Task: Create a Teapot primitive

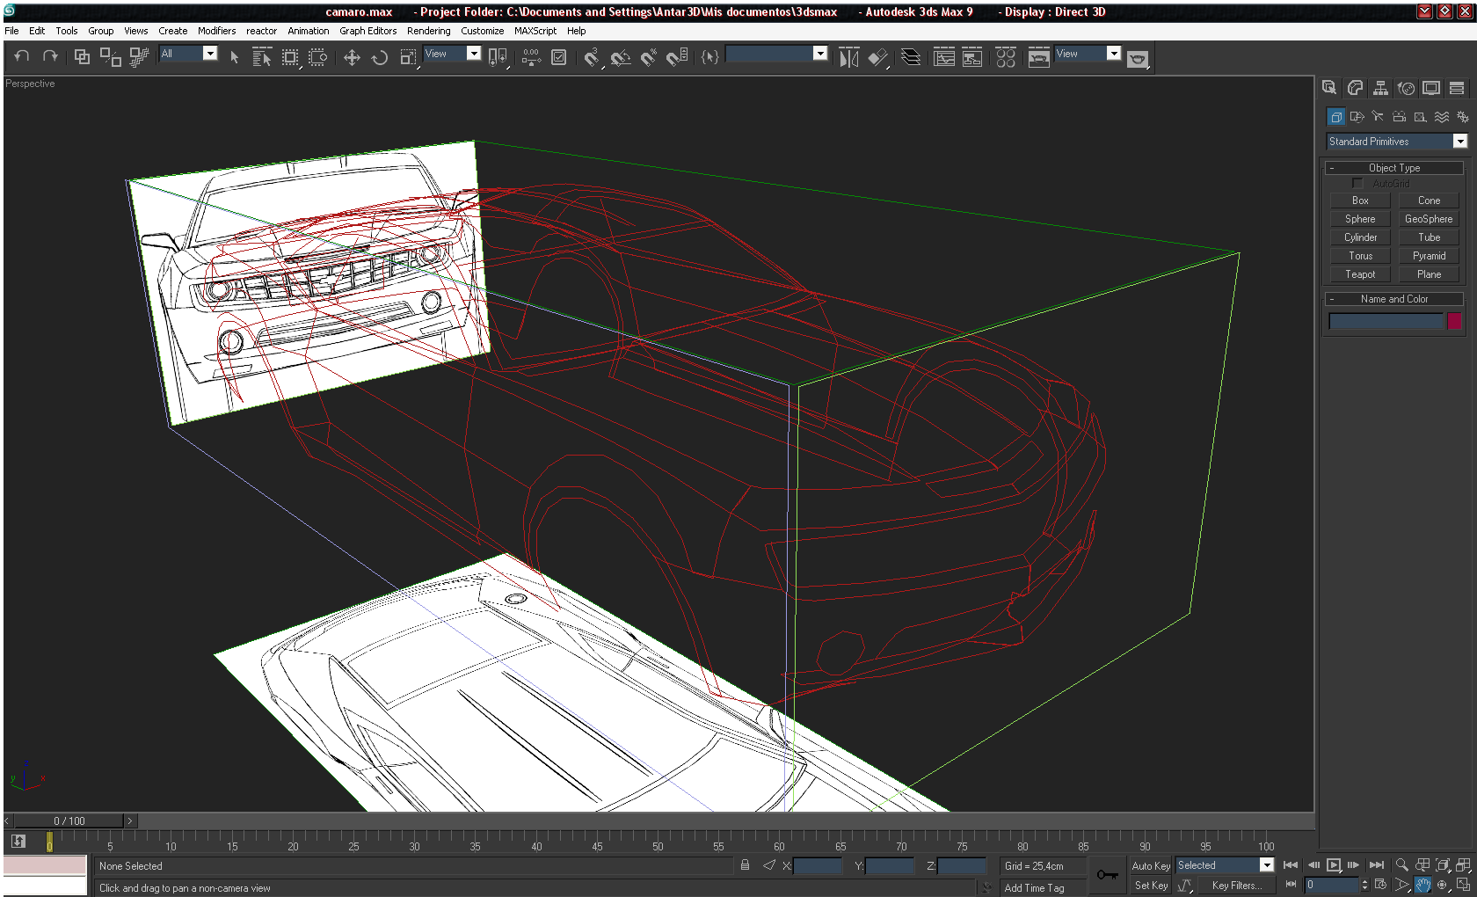Action: click(1359, 274)
